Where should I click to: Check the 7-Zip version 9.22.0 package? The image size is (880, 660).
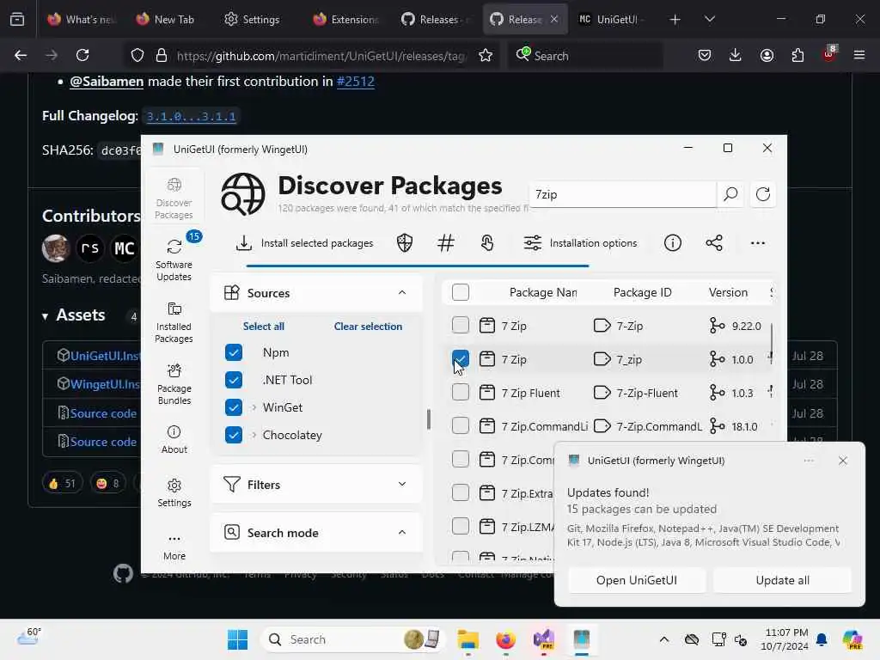tap(461, 326)
